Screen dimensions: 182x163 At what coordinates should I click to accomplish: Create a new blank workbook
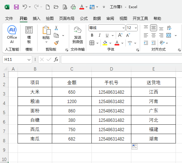48,7
